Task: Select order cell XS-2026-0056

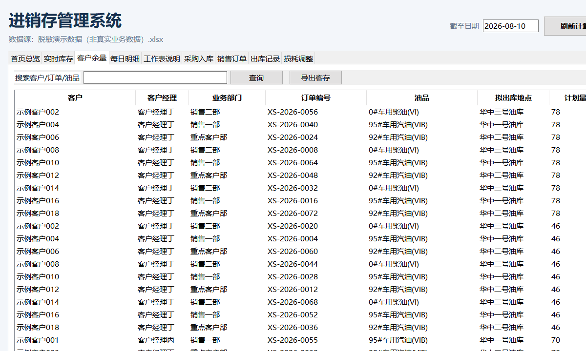Action: [x=293, y=112]
